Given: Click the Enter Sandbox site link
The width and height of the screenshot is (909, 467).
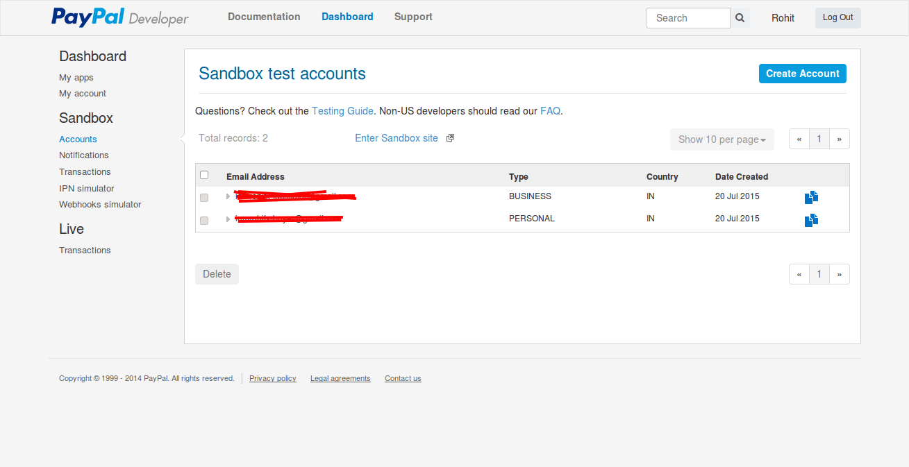Looking at the screenshot, I should (397, 138).
